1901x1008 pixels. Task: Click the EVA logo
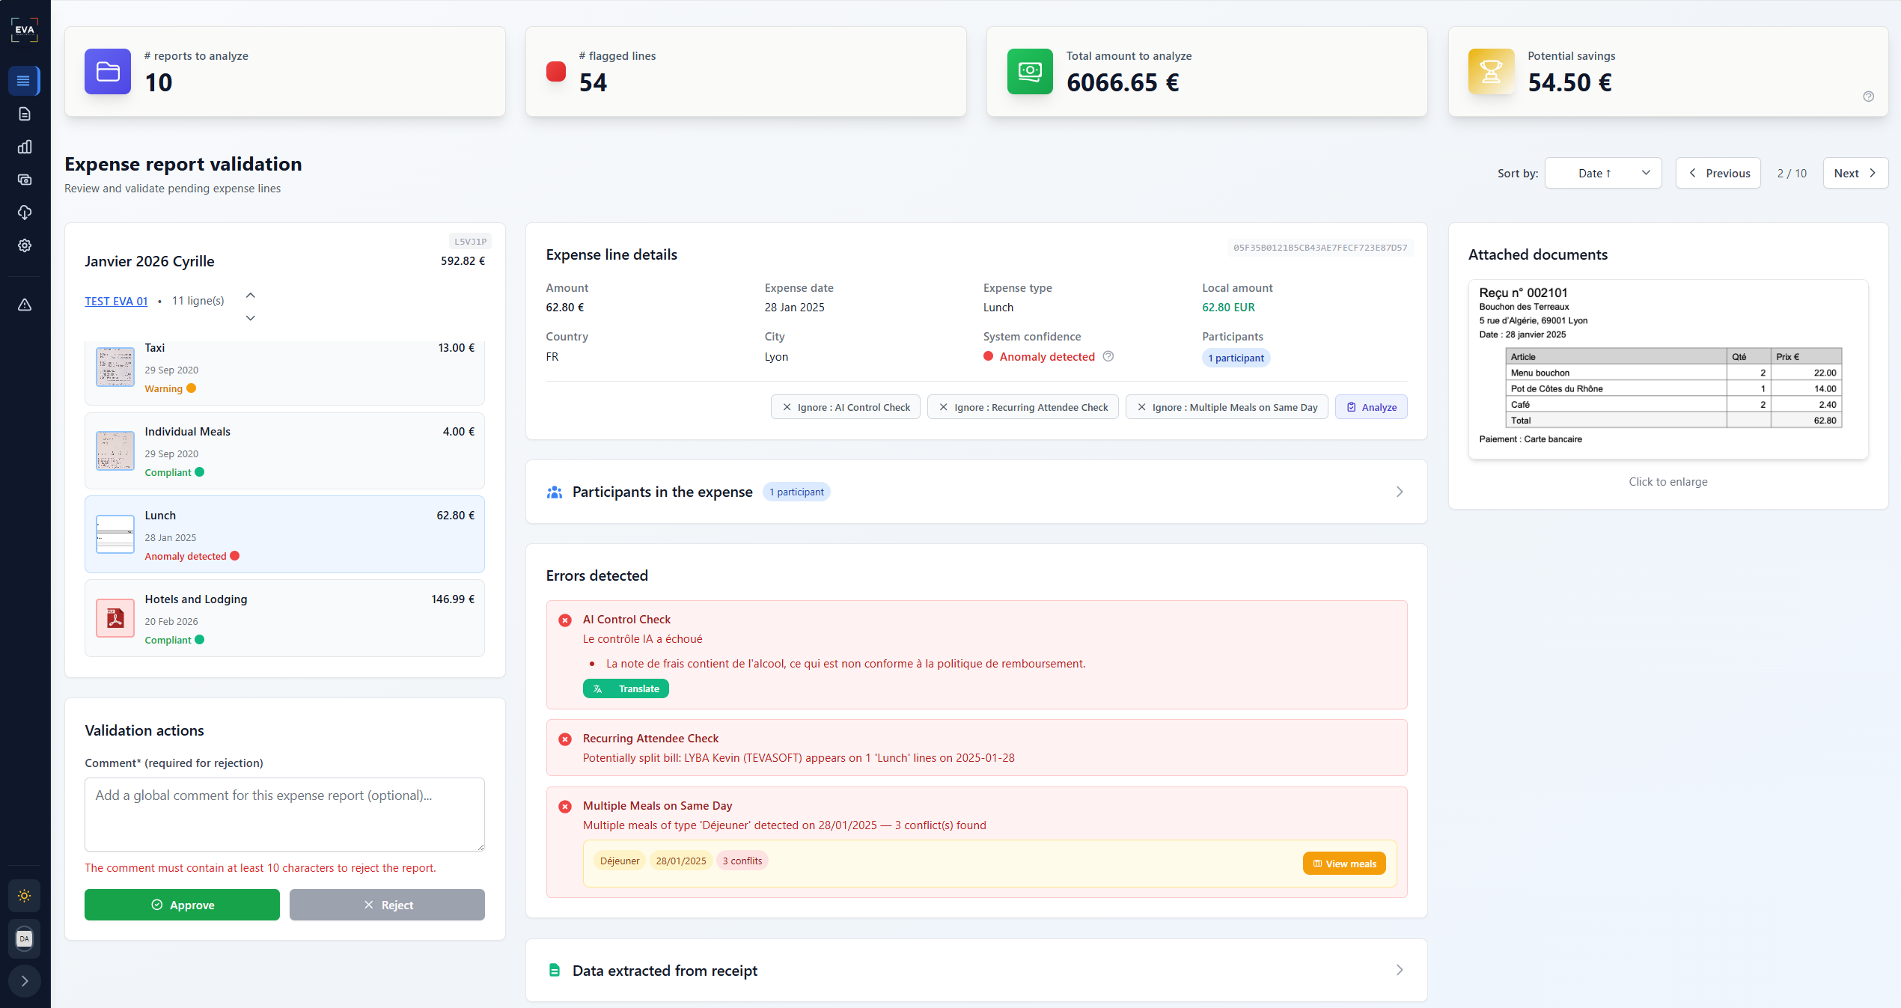pyautogui.click(x=25, y=30)
